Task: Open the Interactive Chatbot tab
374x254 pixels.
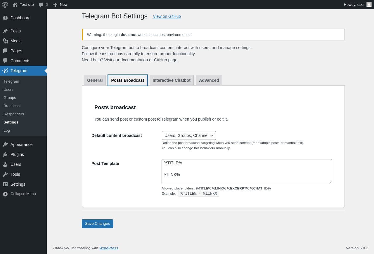Action: [x=172, y=80]
